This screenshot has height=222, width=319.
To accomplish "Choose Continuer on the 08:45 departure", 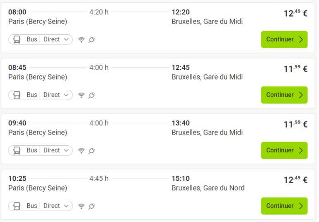I will coord(284,95).
